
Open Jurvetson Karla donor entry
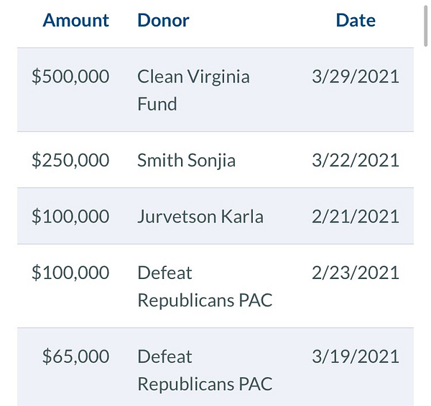click(x=200, y=217)
